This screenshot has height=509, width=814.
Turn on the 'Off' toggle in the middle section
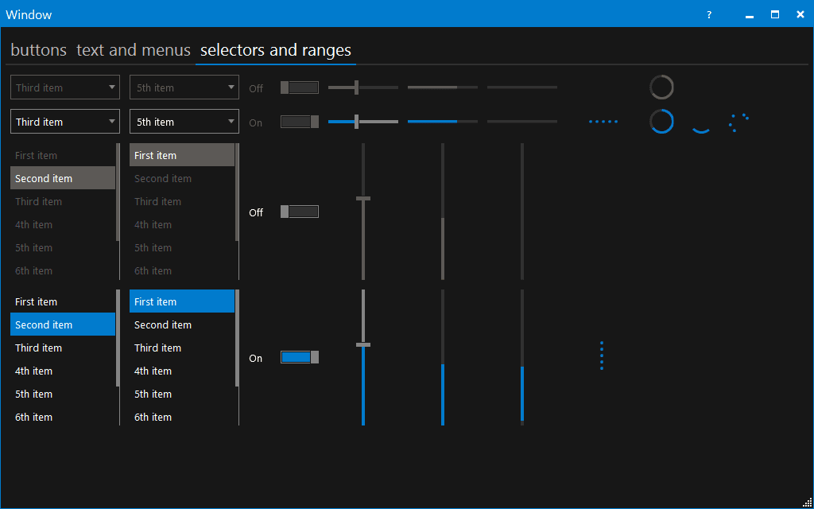[x=300, y=212]
